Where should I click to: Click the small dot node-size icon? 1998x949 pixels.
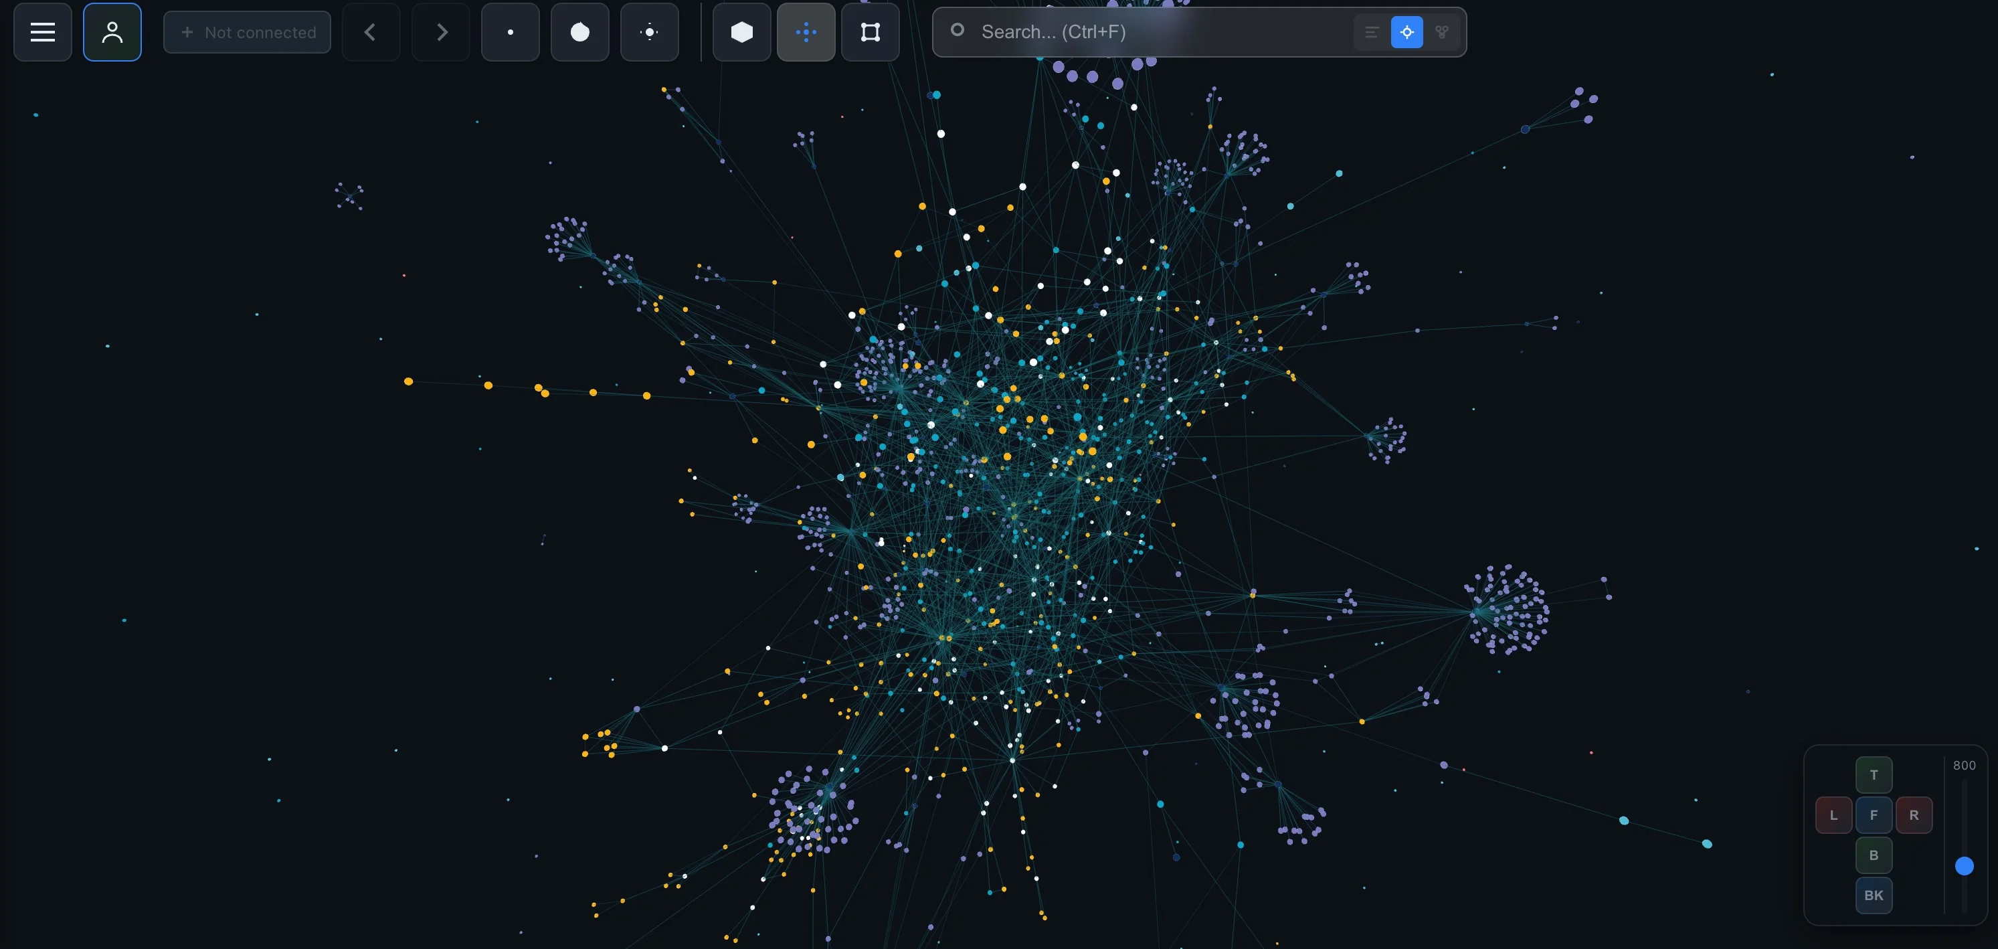[510, 32]
